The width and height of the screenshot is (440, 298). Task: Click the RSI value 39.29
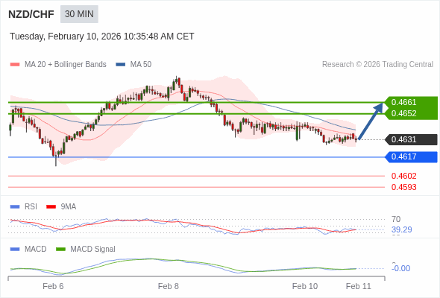(401, 230)
